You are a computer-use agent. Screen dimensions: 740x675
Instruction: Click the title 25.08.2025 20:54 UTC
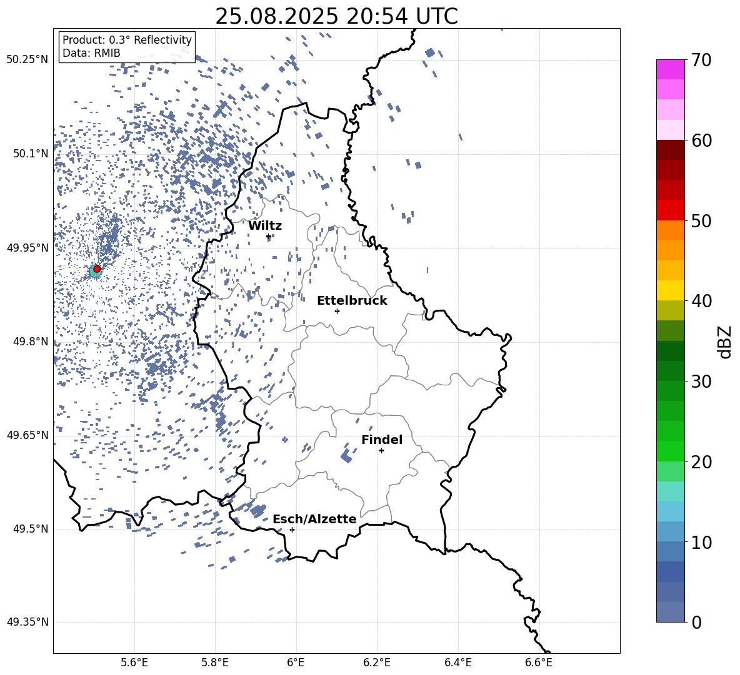[x=336, y=16]
